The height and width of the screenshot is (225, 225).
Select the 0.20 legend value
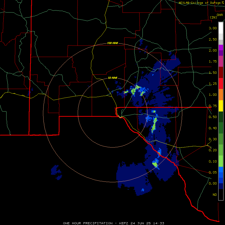pos(213,150)
